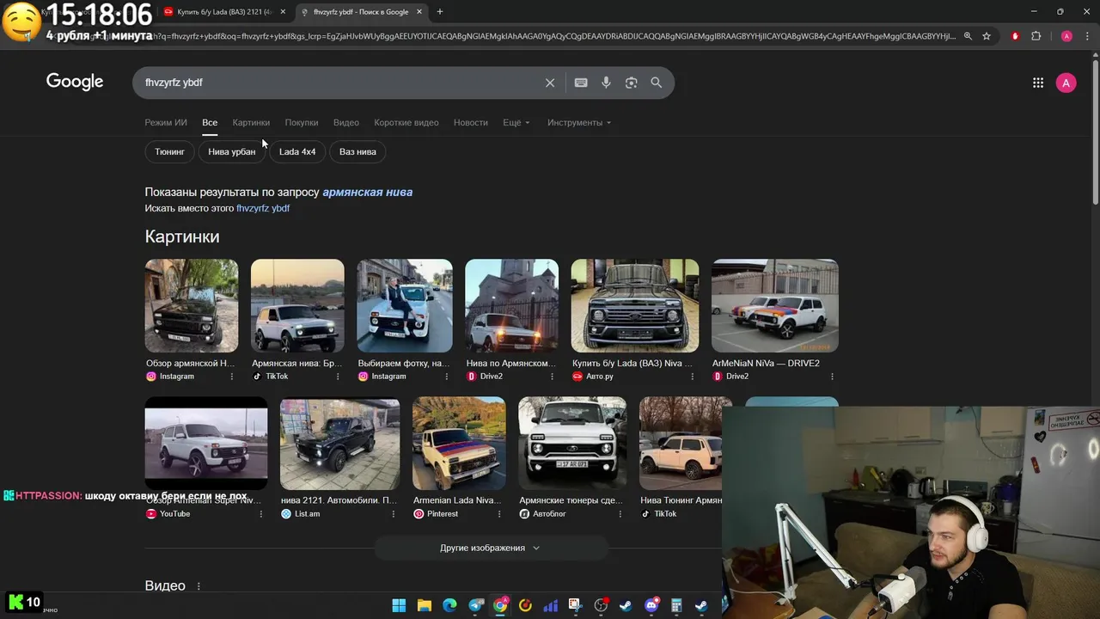This screenshot has width=1100, height=619.
Task: Bookmark this page with the star icon
Action: [x=987, y=36]
